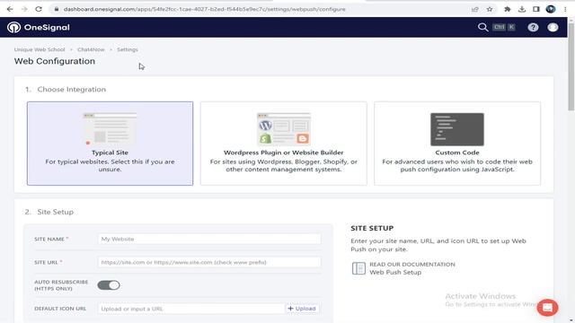Click the 'Choose Integration' section title
The height and width of the screenshot is (323, 575).
pyautogui.click(x=72, y=90)
